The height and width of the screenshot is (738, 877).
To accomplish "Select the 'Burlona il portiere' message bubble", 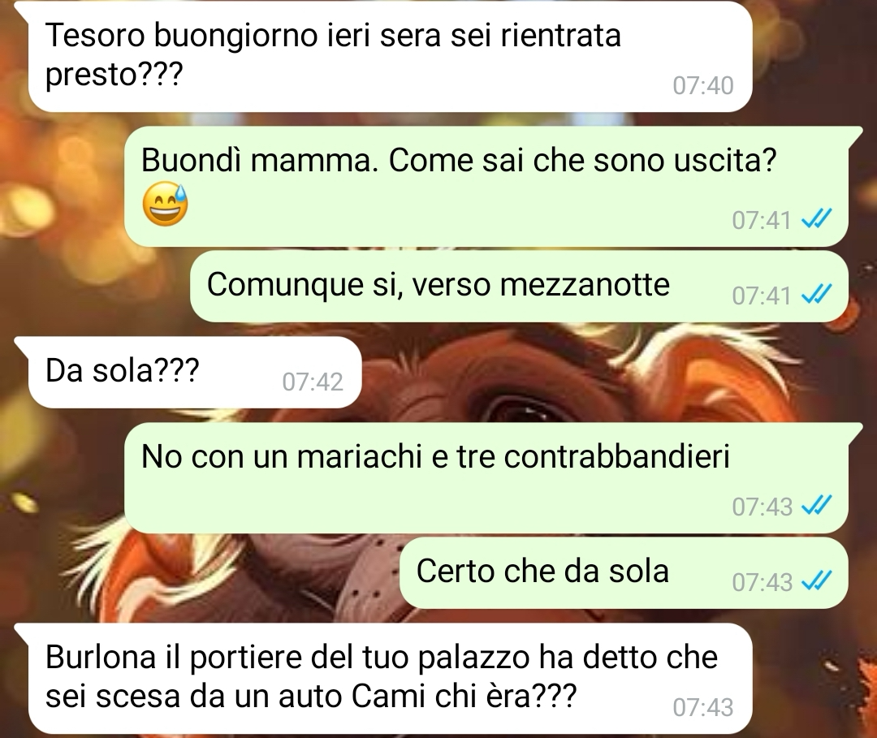I will 390,678.
